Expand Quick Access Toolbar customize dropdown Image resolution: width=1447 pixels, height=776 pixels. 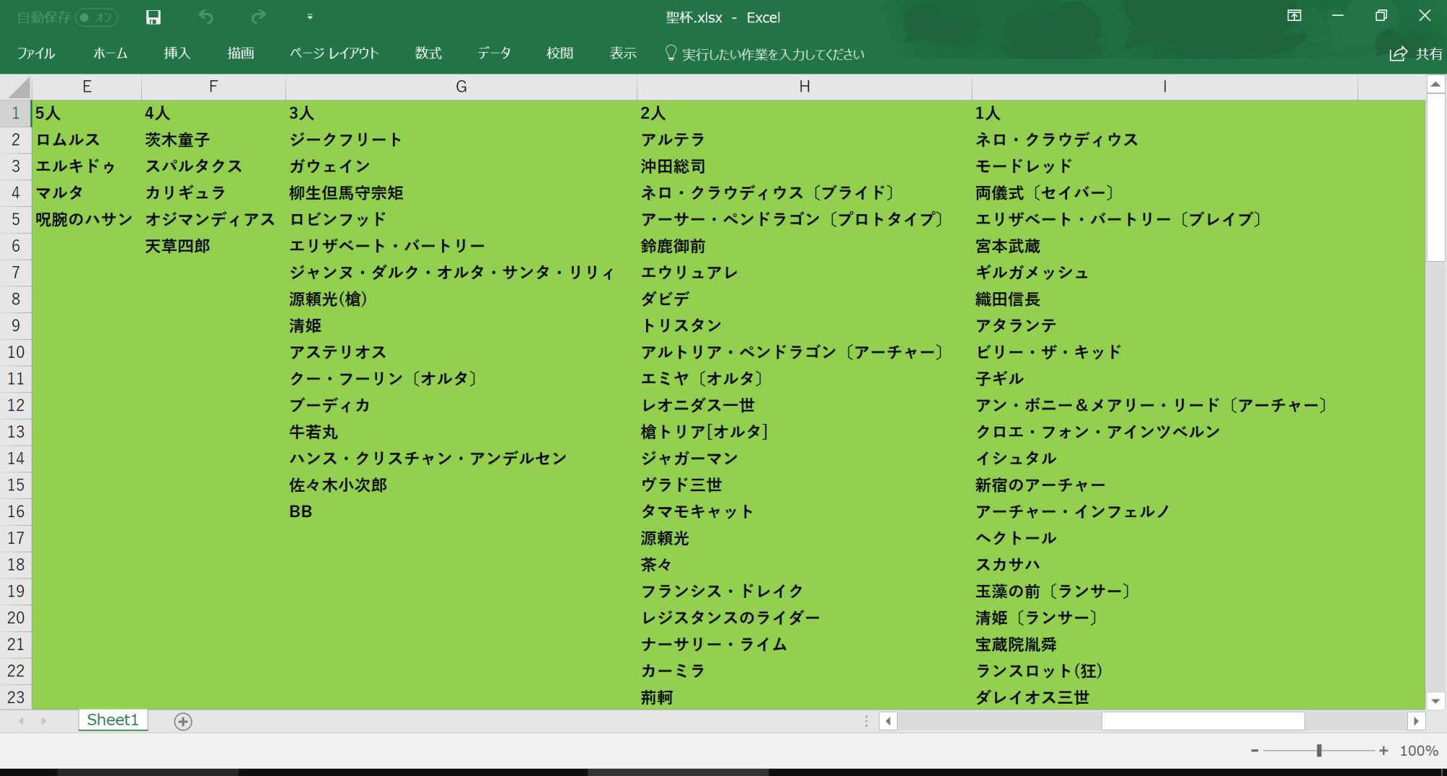(x=310, y=17)
